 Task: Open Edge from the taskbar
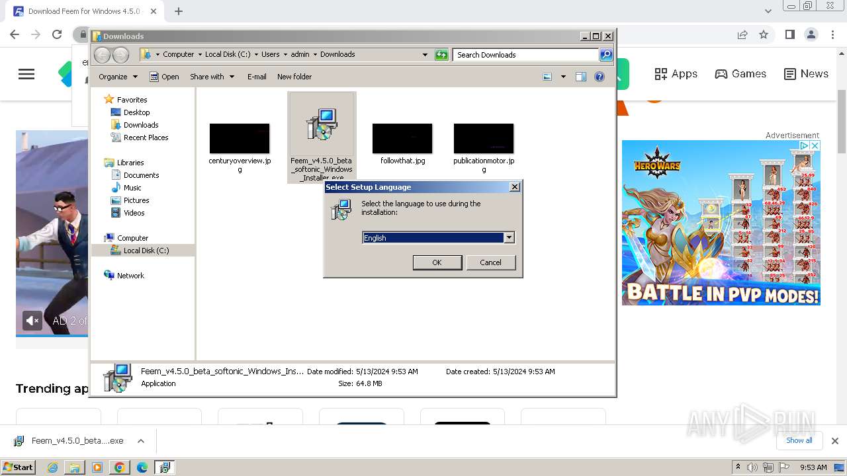(x=142, y=467)
